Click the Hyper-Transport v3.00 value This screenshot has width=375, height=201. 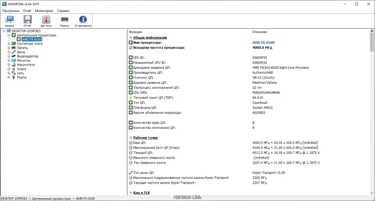point(269,173)
